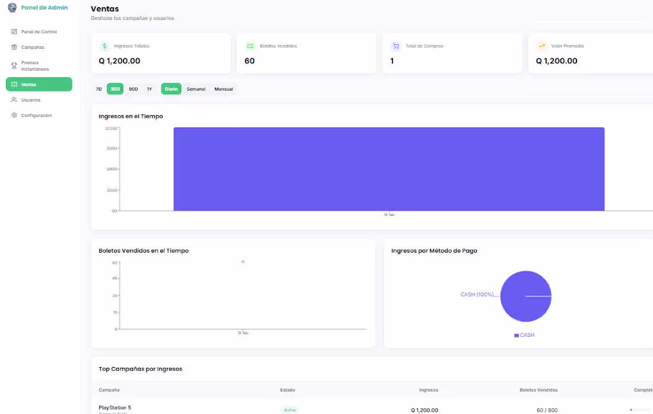Click the Active status badge for PlayStation 5
Screen dimensions: 653x414
coord(290,410)
